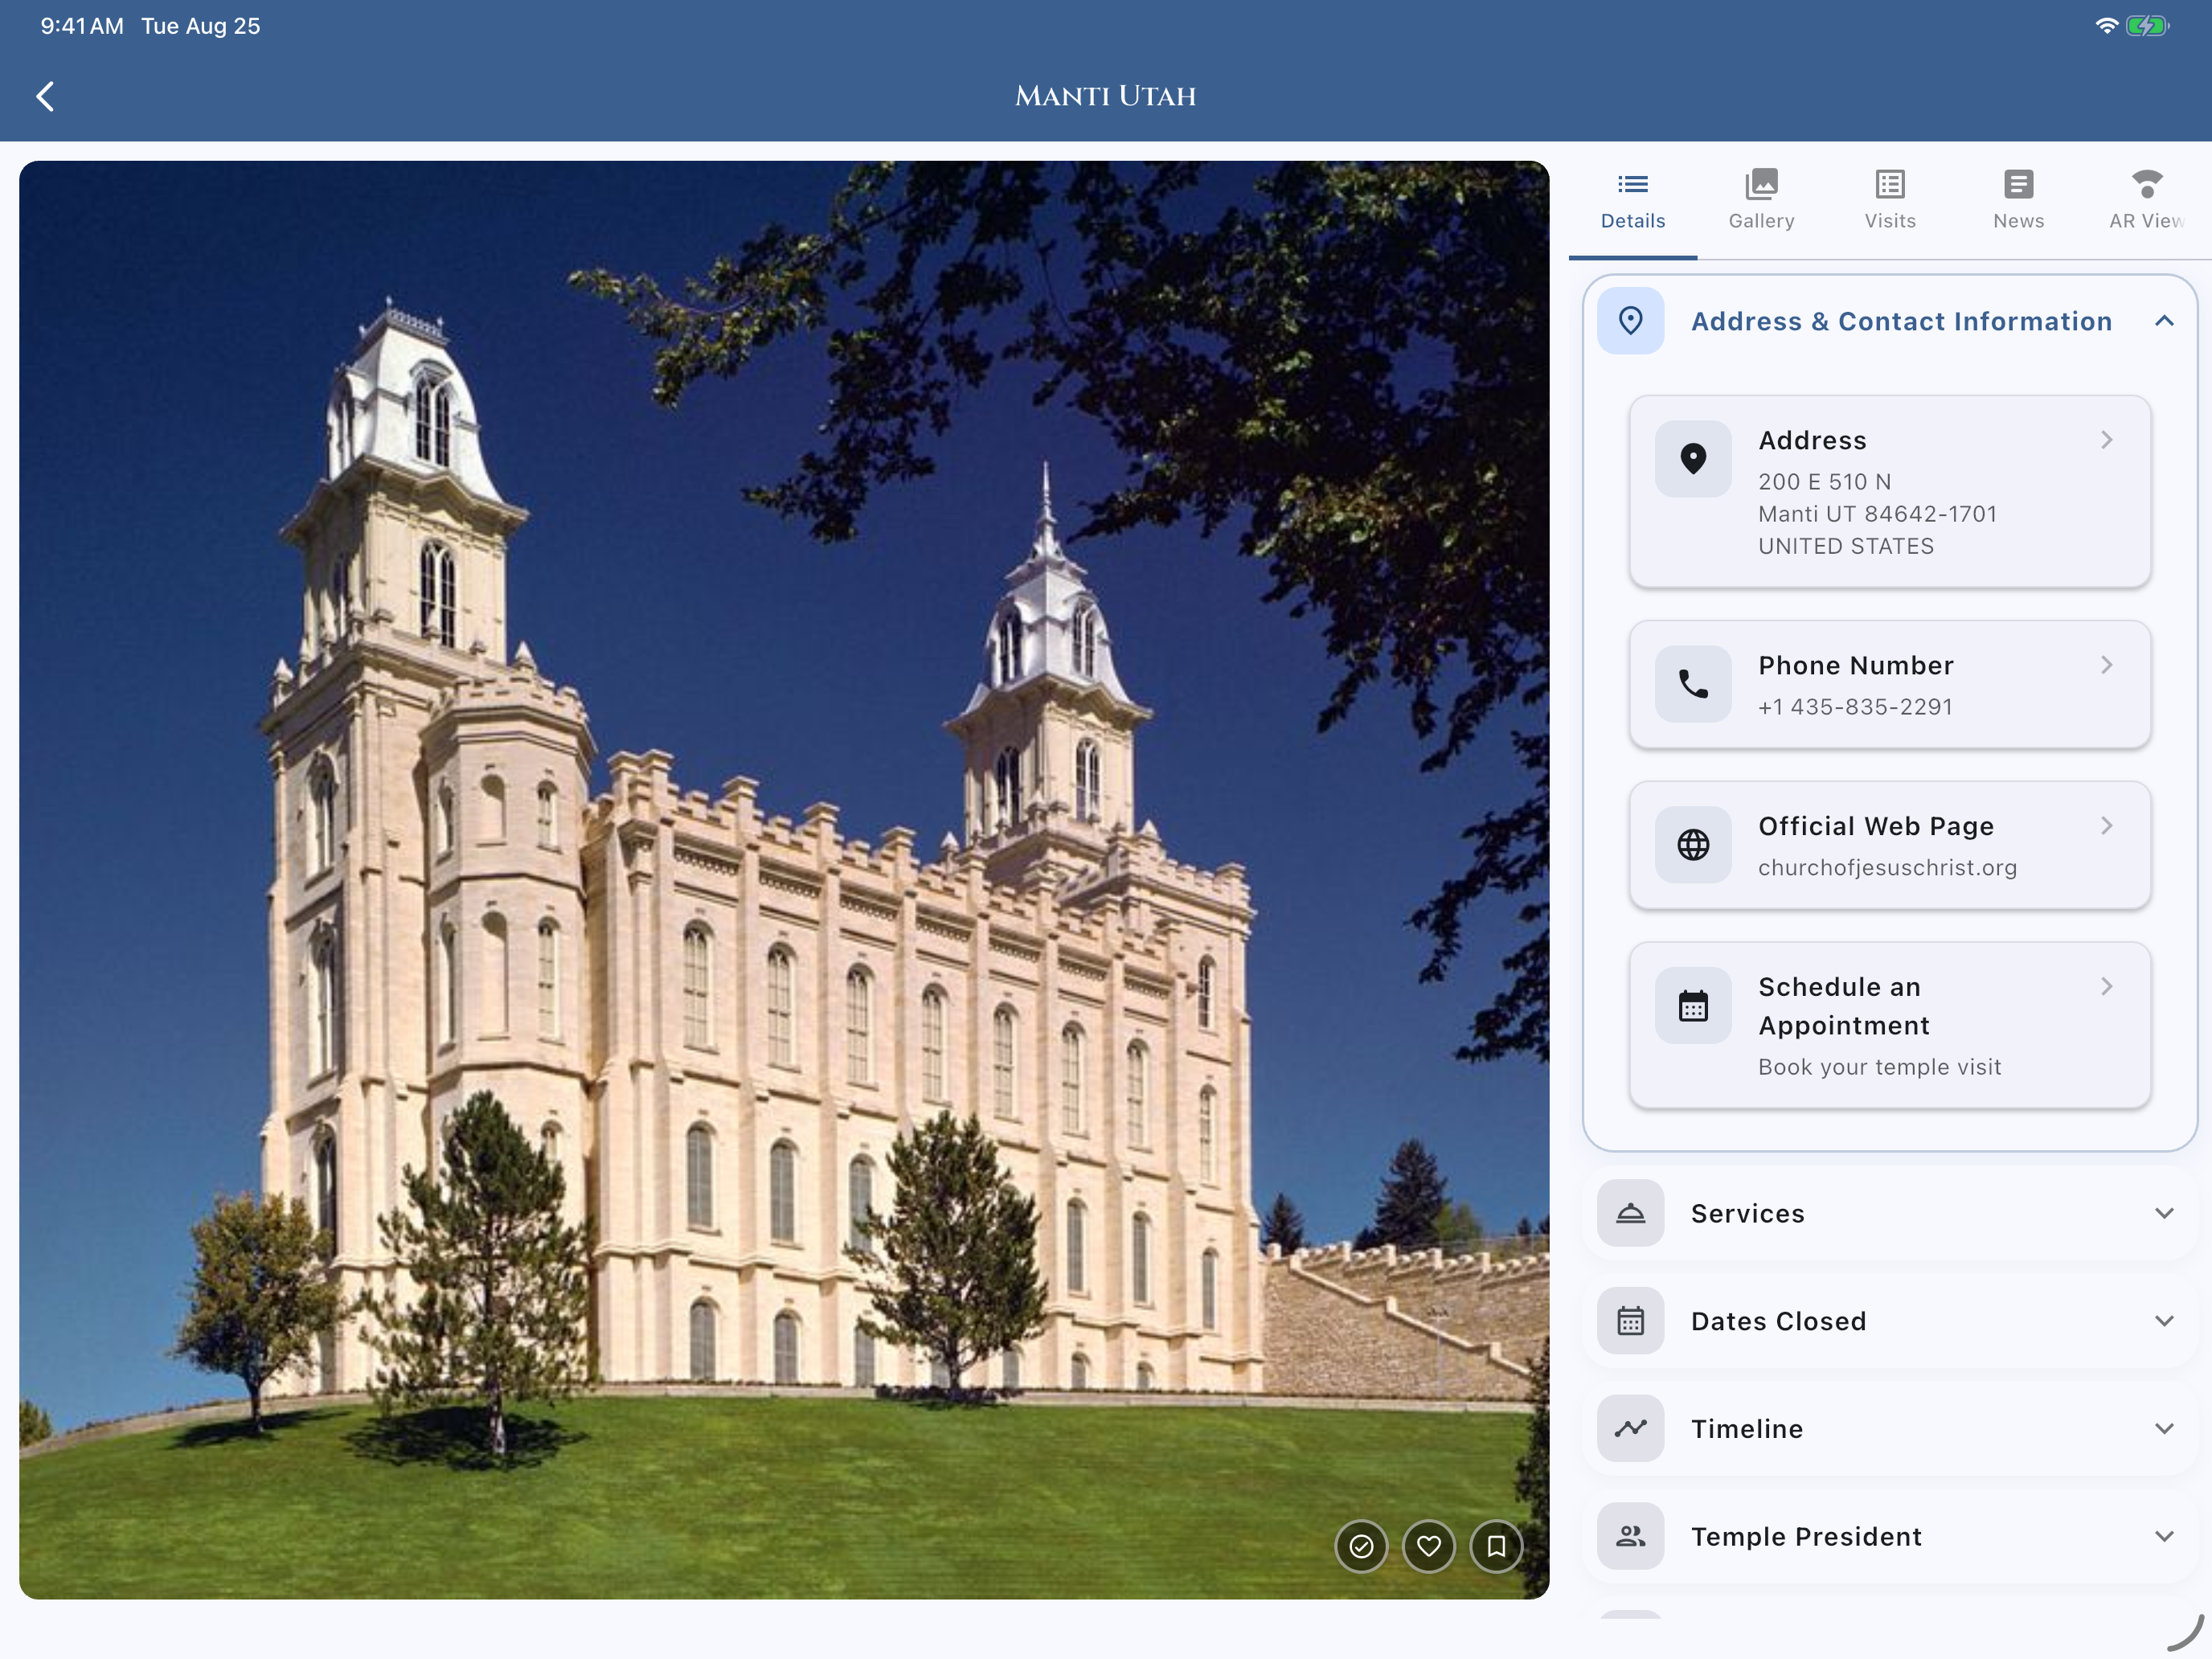Screen dimensions: 2212x1659
Task: Click the Visits tab list icon
Action: click(1889, 184)
